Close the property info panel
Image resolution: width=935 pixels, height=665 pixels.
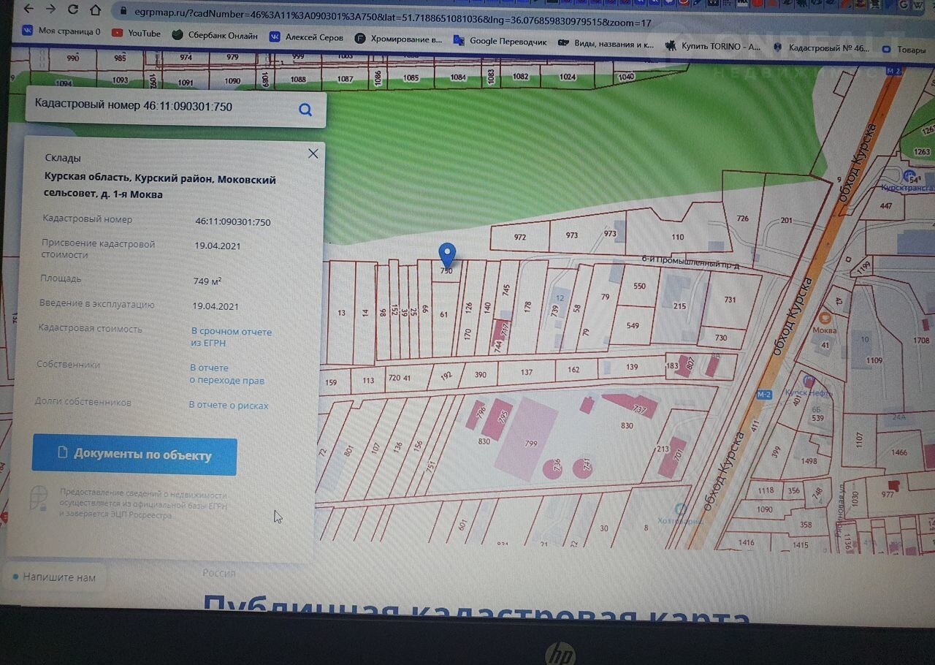coord(313,153)
